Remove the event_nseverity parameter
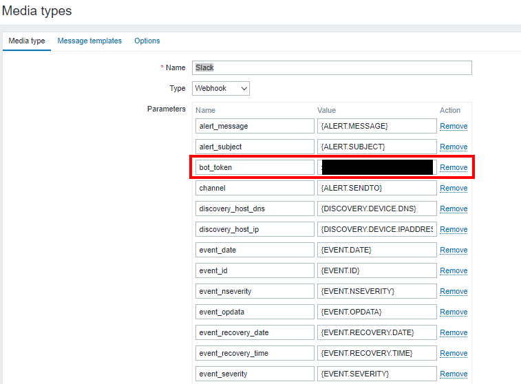This screenshot has height=384, width=521. coord(454,291)
